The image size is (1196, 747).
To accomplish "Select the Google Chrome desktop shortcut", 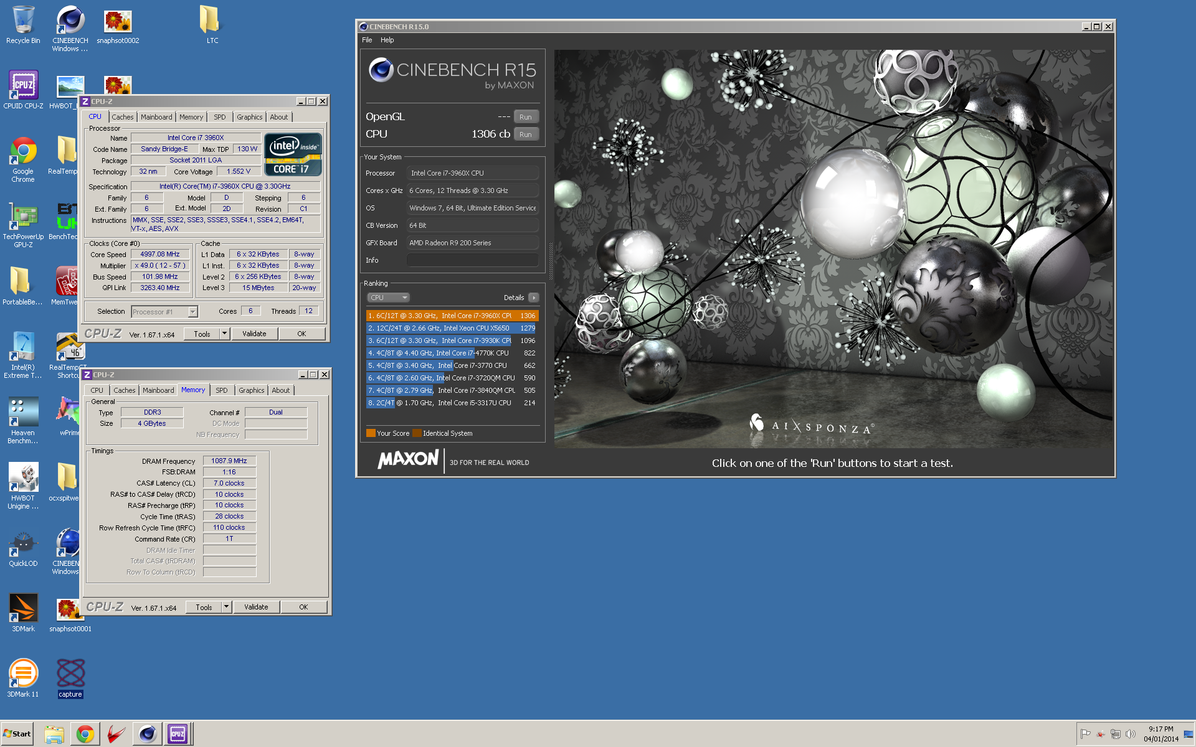I will [23, 160].
